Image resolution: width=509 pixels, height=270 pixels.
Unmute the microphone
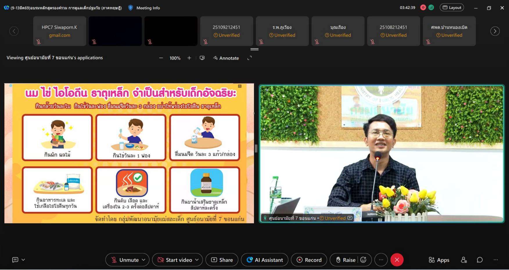[x=125, y=260]
